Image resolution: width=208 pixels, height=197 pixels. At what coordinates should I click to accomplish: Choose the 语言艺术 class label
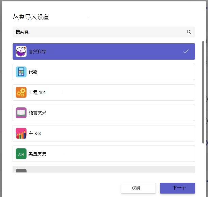[38, 113]
